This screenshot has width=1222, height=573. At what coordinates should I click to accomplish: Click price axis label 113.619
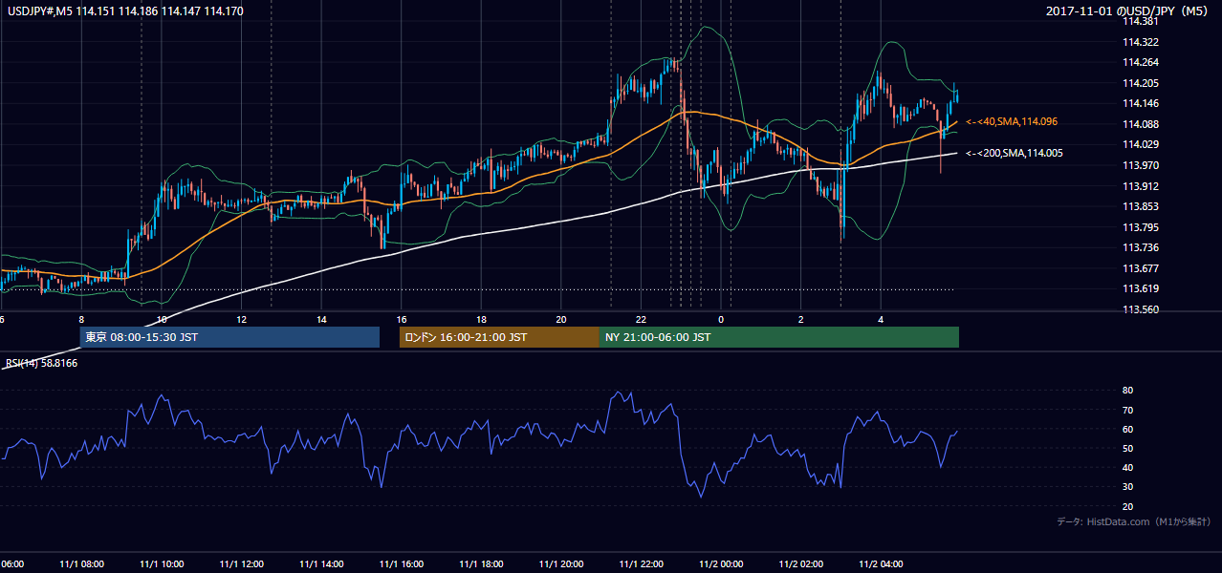pyautogui.click(x=1140, y=289)
